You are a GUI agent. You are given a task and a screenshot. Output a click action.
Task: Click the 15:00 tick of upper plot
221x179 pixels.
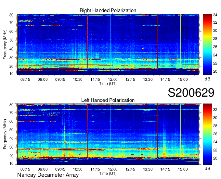coord(183,79)
